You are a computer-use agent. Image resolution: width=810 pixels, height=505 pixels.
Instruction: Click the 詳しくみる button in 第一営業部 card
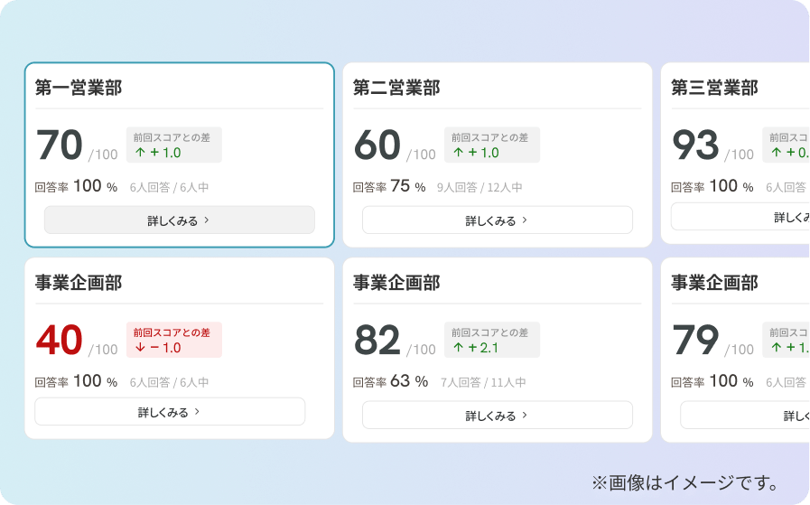(179, 220)
